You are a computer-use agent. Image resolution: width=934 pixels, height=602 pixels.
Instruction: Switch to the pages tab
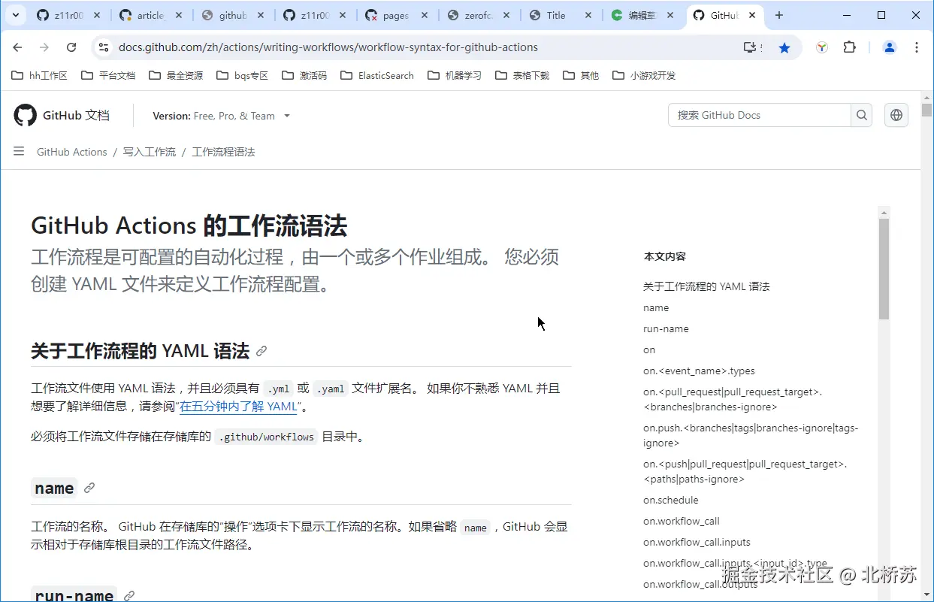[395, 15]
